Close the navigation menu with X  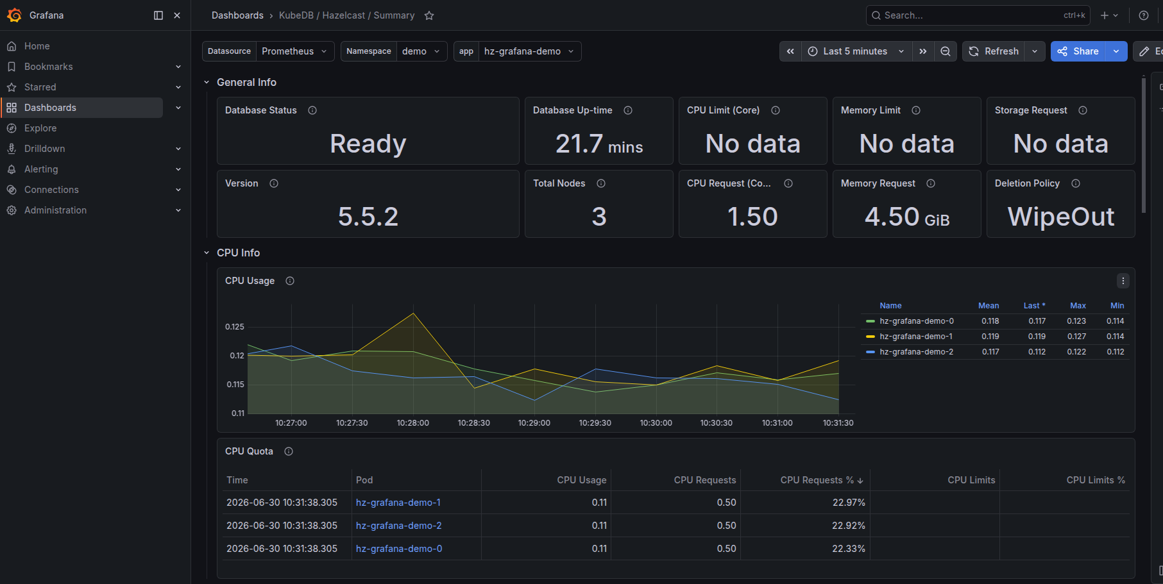coord(177,15)
